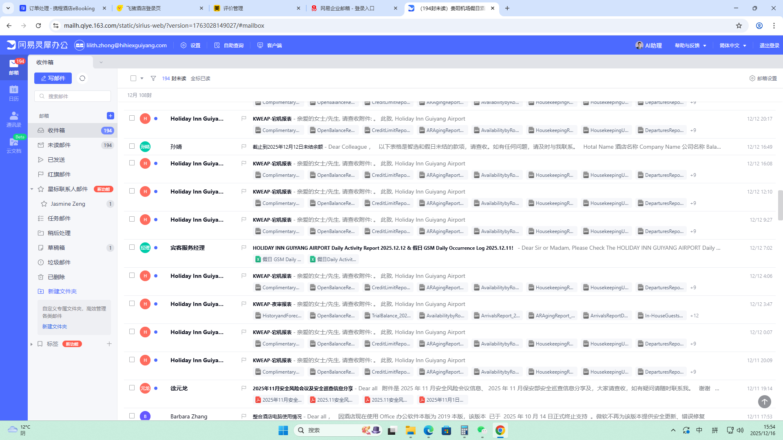783x440 pixels.
Task: Click the scroll-to-top arrow button
Action: [x=764, y=402]
